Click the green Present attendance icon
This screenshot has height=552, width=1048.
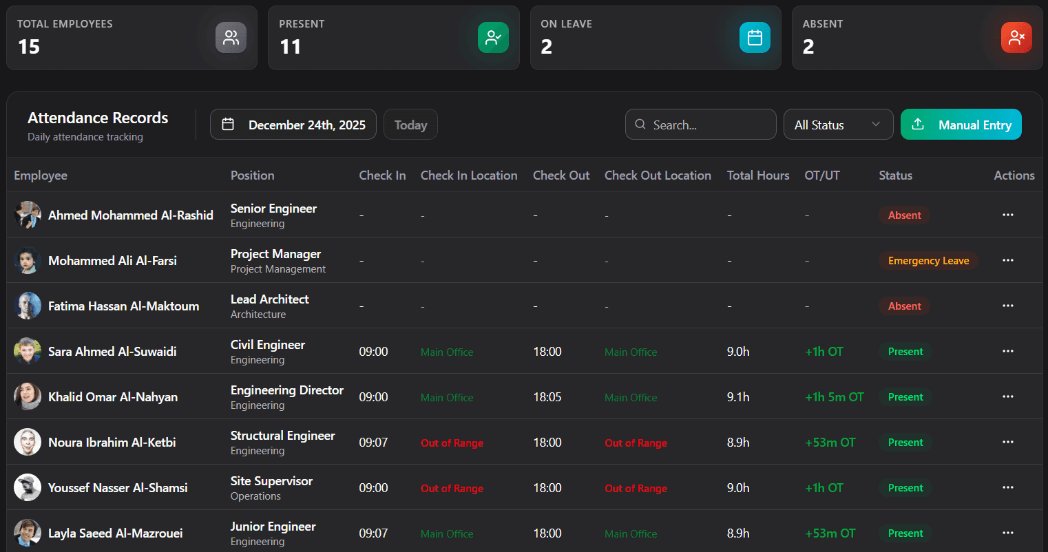point(493,38)
